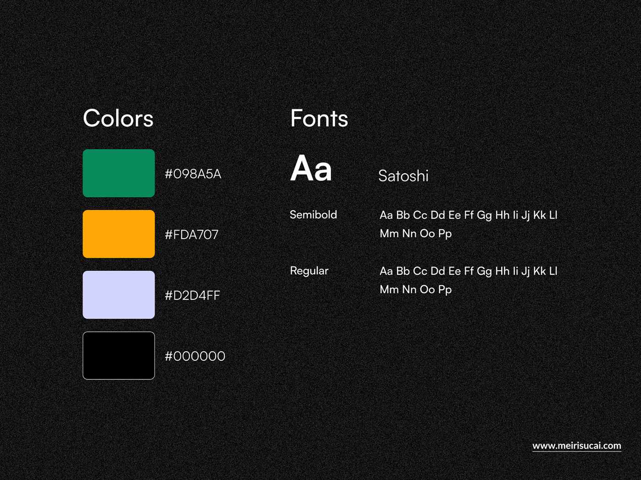Click "Ll" ending the Regular alphabet row
641x480 pixels.
pos(553,271)
